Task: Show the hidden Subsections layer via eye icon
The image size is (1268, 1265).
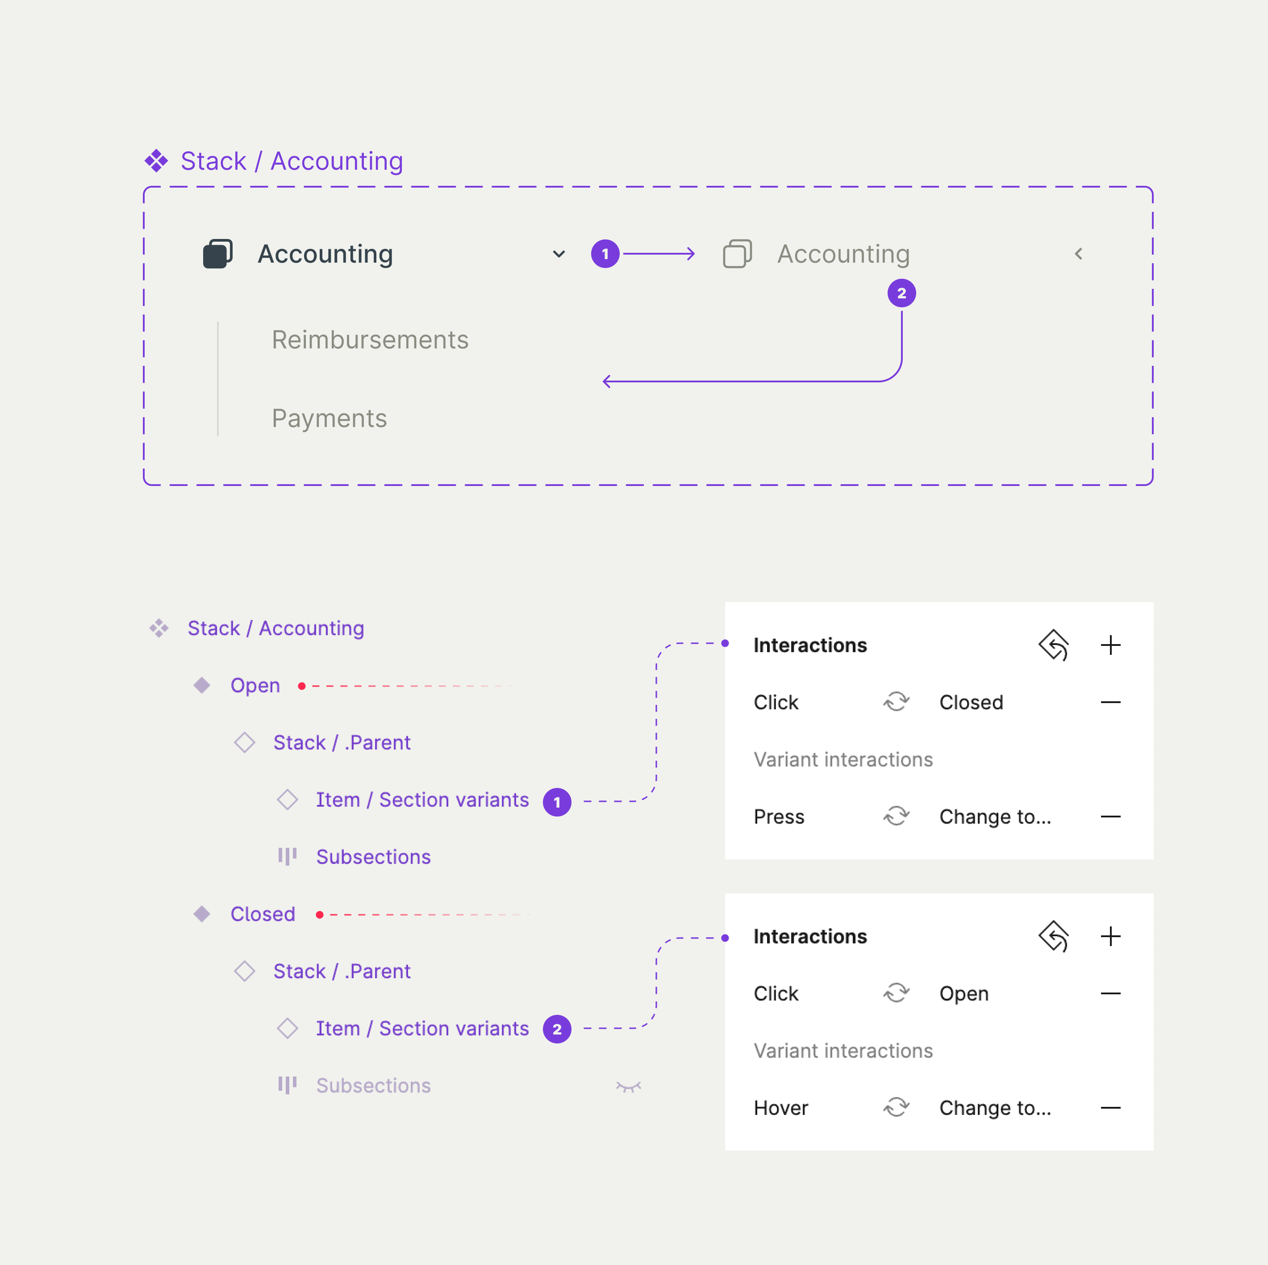Action: (628, 1086)
